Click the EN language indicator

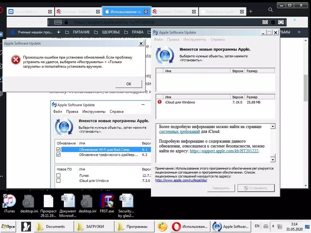257,226
